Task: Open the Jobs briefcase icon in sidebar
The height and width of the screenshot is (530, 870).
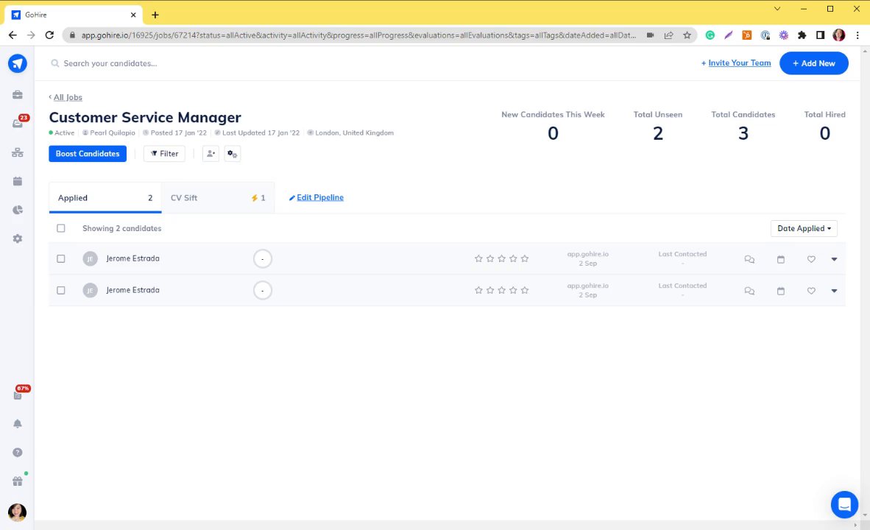Action: pos(17,95)
